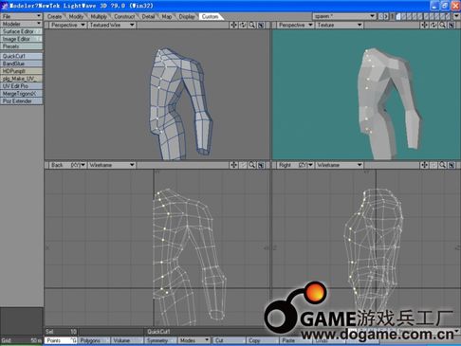The width and height of the screenshot is (461, 346).
Task: Click the zoom magnifier in Right (ZY) viewport
Action: (442, 165)
